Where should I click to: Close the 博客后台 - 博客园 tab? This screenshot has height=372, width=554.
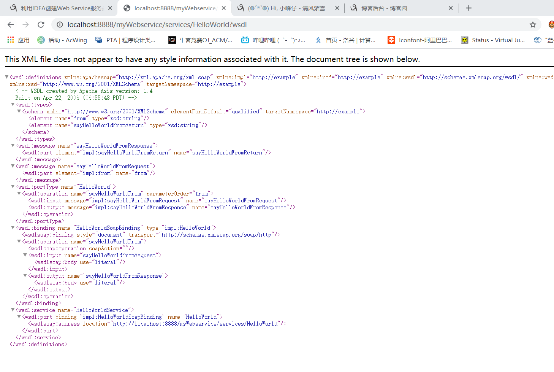coord(451,8)
